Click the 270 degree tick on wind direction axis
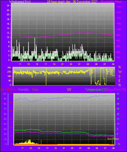 [9, 72]
